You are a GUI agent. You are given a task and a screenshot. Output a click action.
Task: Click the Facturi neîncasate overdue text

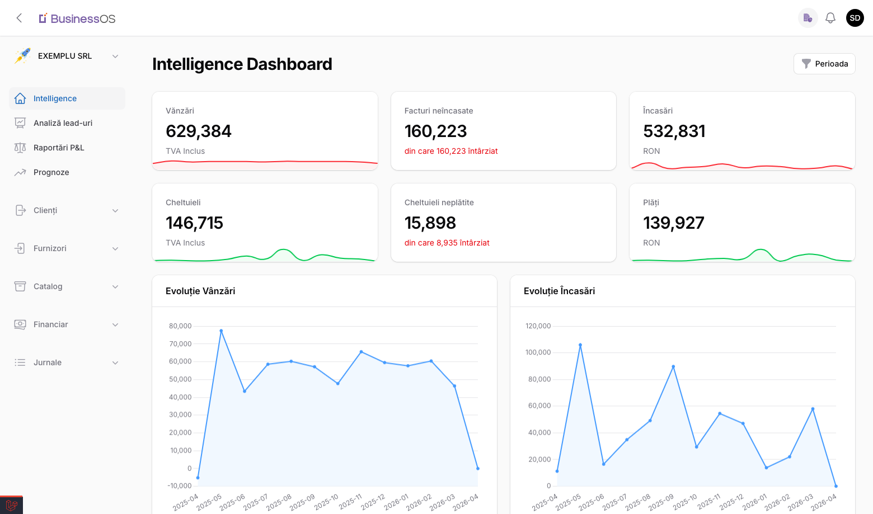(451, 151)
